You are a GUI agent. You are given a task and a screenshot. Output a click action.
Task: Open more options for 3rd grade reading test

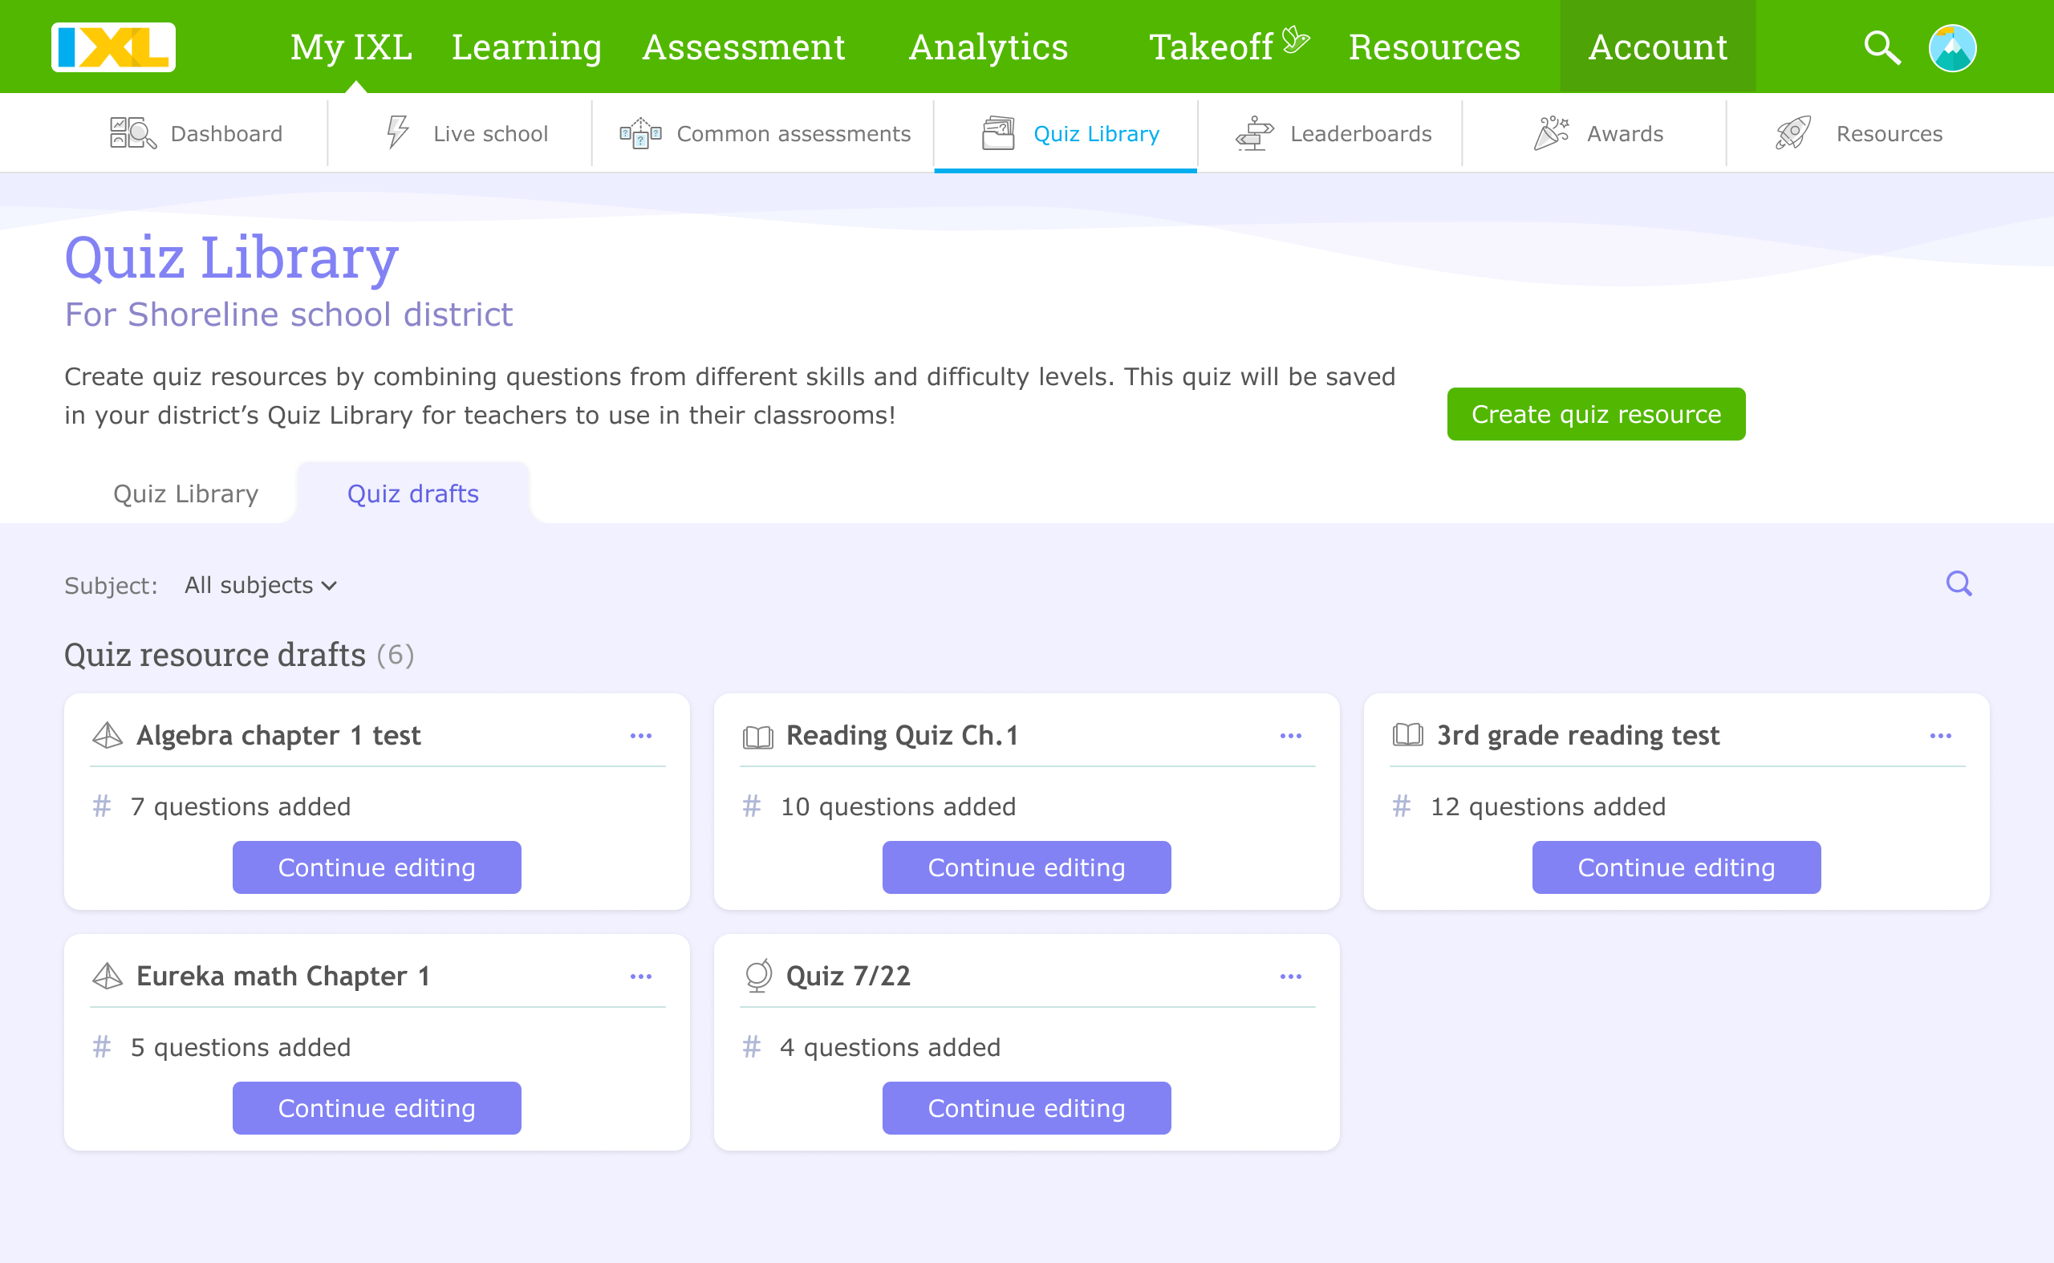[1940, 736]
